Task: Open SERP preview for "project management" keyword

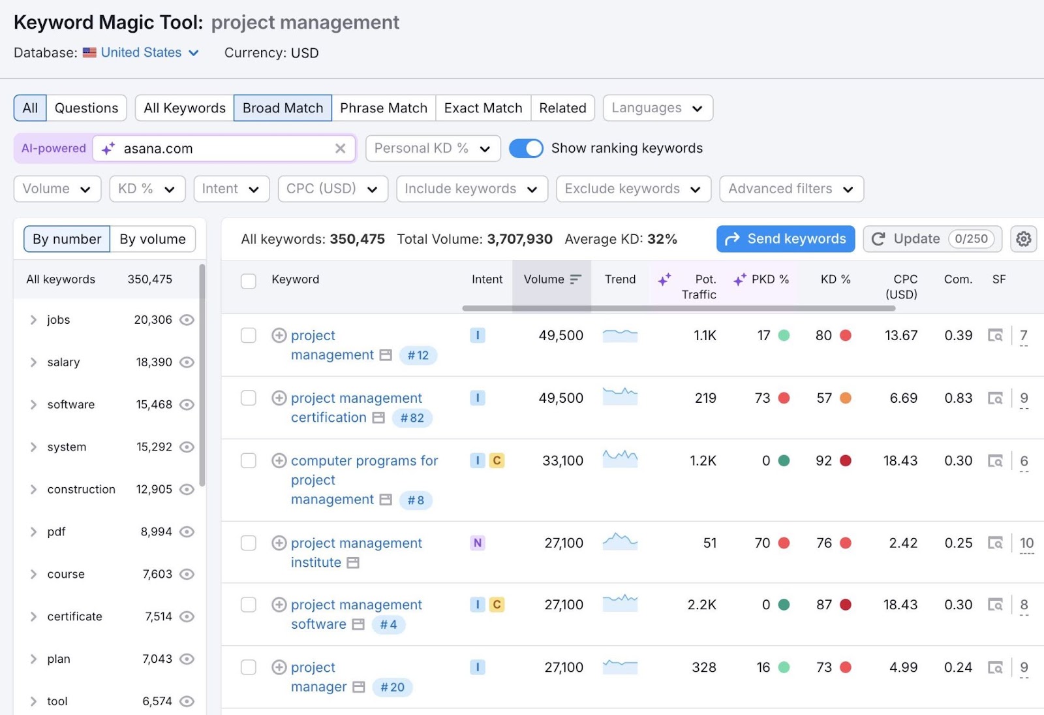Action: 994,336
